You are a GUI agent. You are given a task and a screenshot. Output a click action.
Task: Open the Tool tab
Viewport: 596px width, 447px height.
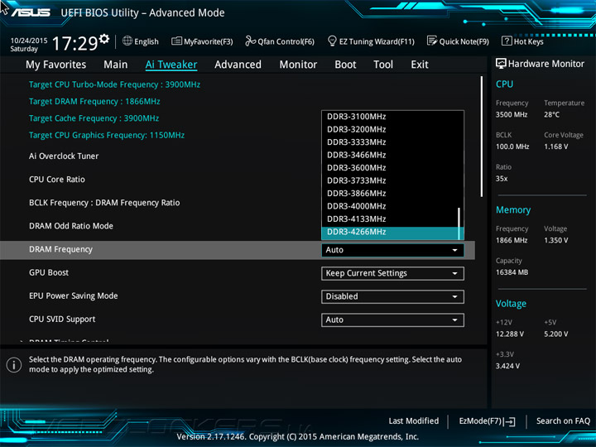coord(383,65)
